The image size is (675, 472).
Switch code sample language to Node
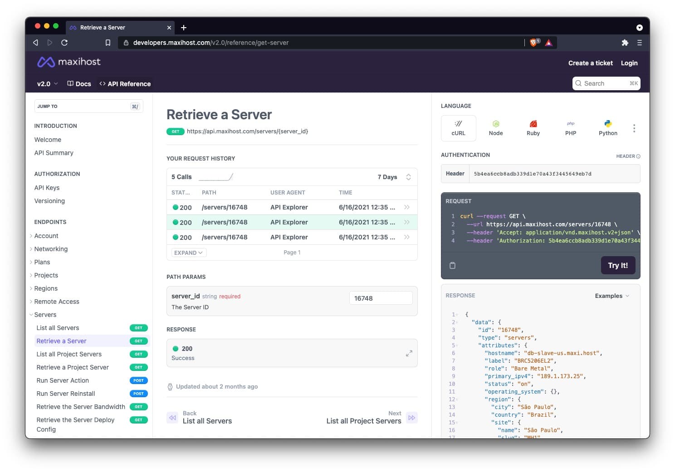495,128
